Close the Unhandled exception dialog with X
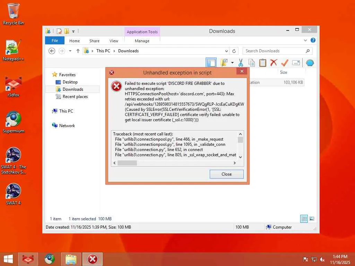The image size is (355, 266). coord(242,71)
